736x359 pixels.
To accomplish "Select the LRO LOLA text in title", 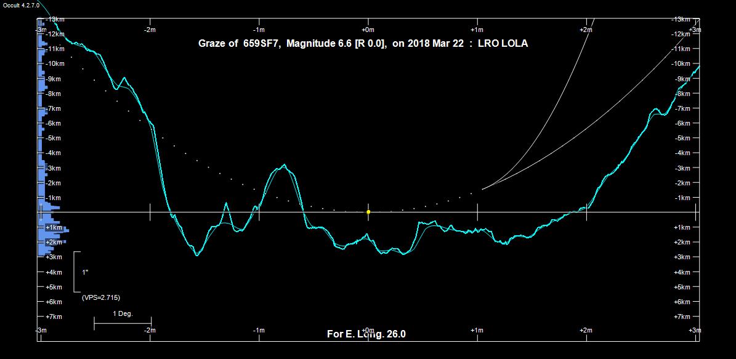I will click(x=503, y=44).
